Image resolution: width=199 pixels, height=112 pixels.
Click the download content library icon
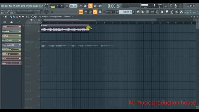[181, 12]
